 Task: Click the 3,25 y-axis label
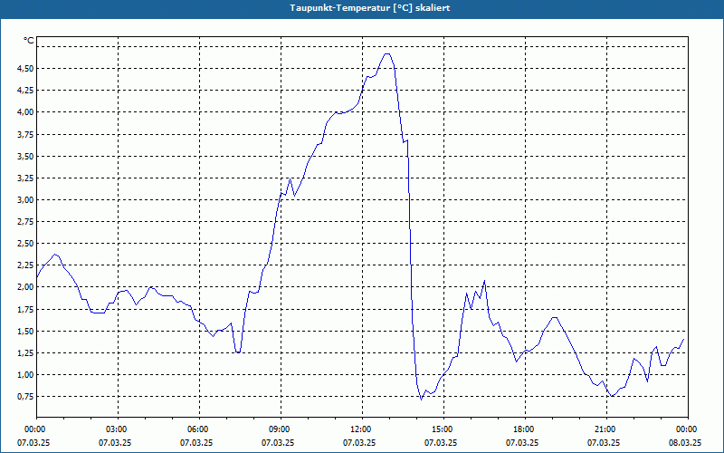(25, 178)
